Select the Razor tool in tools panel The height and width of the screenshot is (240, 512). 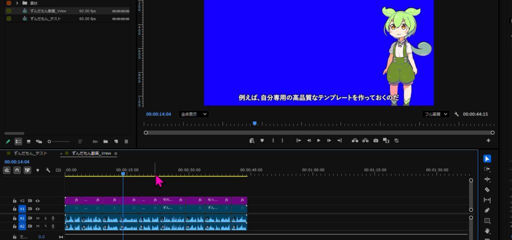pos(487,190)
